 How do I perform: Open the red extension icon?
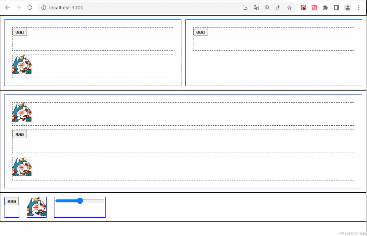pyautogui.click(x=303, y=8)
